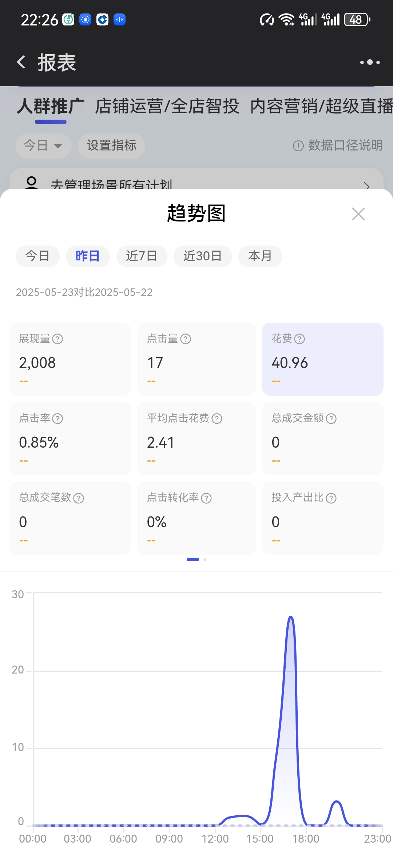Open the 数据口径说明 link
This screenshot has height=851, width=393.
(338, 145)
